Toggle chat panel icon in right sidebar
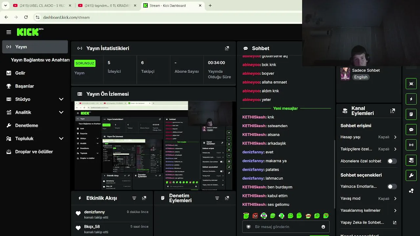This screenshot has height=236, width=420. (x=411, y=129)
